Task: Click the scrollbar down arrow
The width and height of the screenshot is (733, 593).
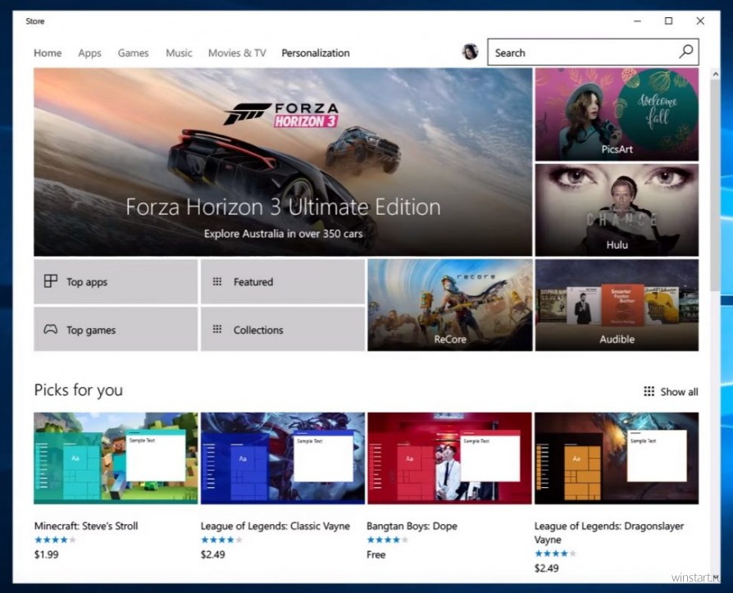Action: click(x=715, y=577)
